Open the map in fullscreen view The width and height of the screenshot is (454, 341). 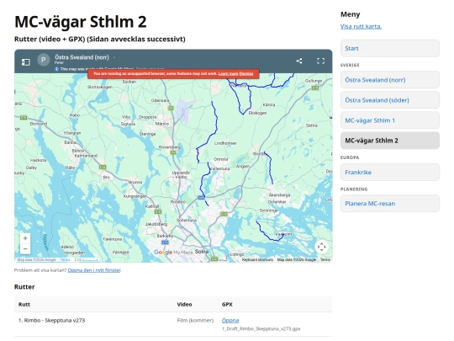coord(320,61)
